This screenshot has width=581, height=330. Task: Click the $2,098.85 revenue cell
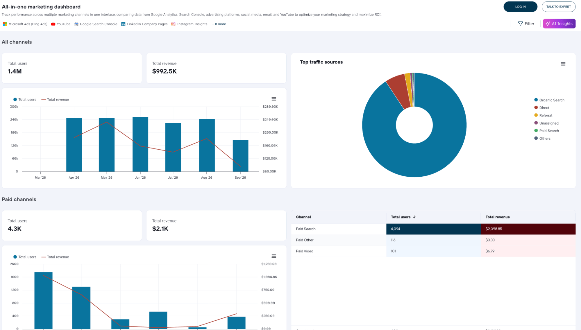click(x=528, y=229)
